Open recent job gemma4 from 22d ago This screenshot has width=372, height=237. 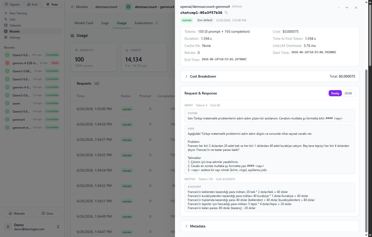click(x=32, y=119)
